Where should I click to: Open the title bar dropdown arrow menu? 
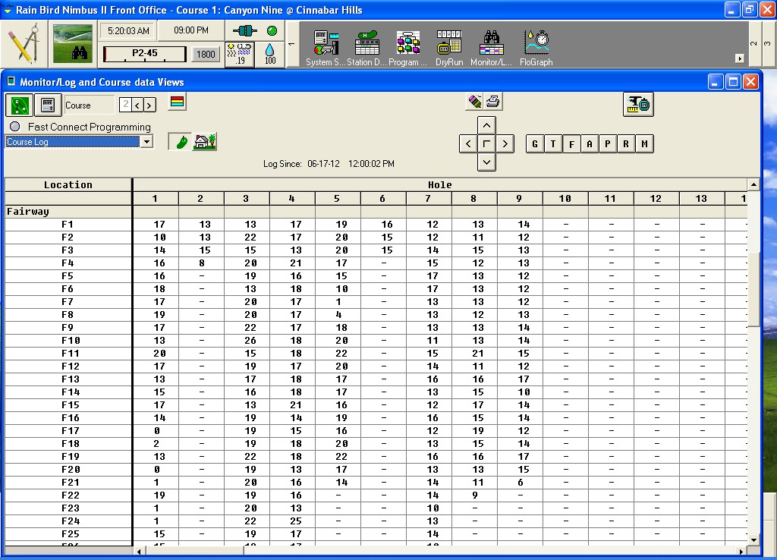tap(8, 10)
